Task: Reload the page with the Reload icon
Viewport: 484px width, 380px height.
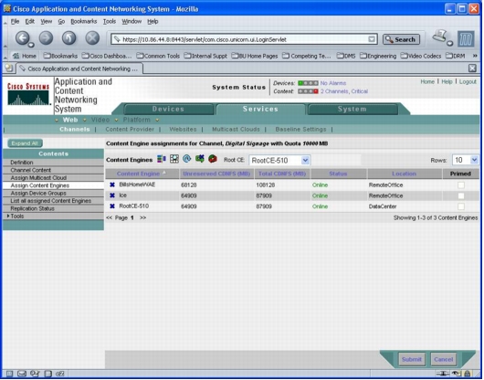Action: click(68, 38)
